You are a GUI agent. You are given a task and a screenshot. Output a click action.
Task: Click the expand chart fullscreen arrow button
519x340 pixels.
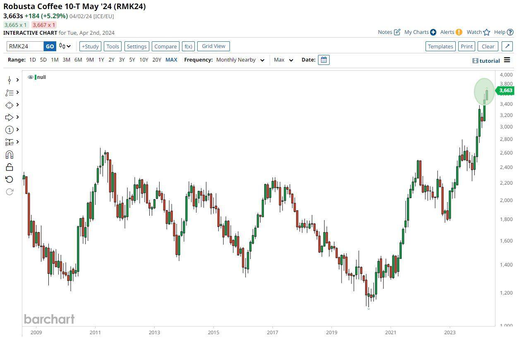tap(507, 46)
